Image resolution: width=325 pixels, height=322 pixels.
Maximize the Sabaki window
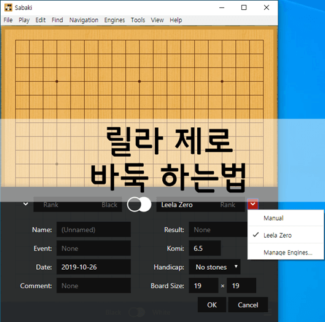point(244,7)
